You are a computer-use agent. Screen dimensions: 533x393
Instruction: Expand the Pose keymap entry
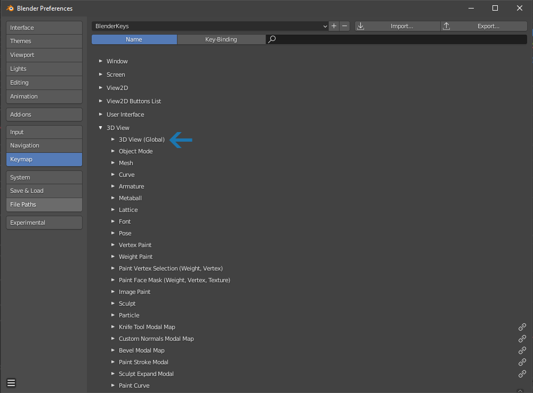point(113,233)
